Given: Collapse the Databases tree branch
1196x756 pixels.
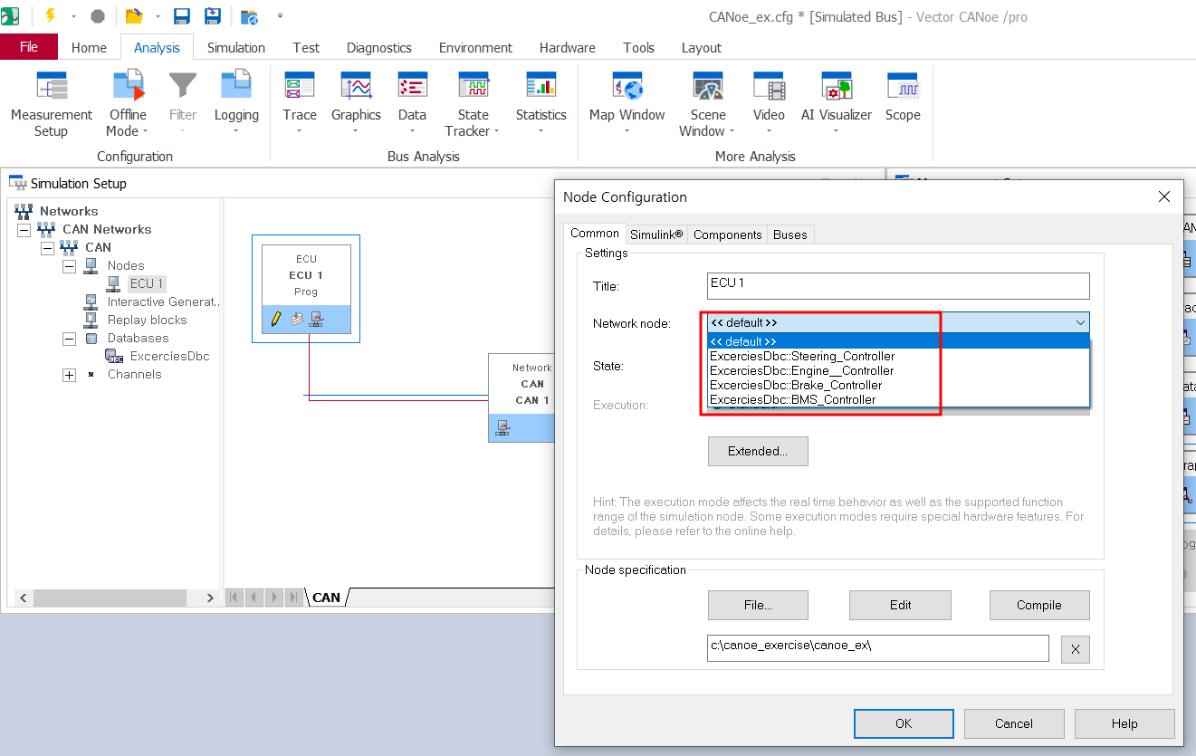Looking at the screenshot, I should (69, 339).
